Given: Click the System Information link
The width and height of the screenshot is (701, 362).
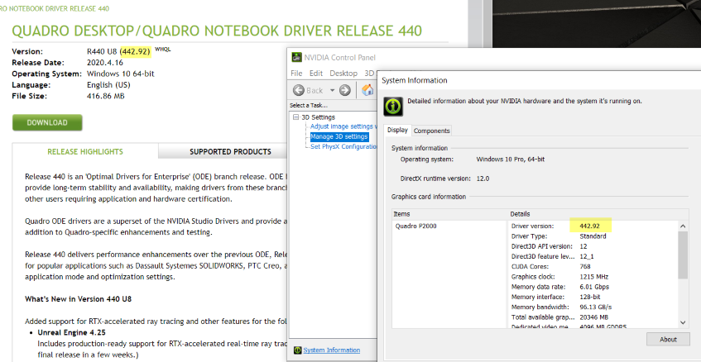Looking at the screenshot, I should tap(332, 350).
